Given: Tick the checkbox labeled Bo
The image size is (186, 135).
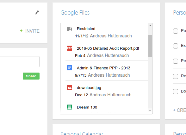Looking at the screenshot, I should (176, 92).
